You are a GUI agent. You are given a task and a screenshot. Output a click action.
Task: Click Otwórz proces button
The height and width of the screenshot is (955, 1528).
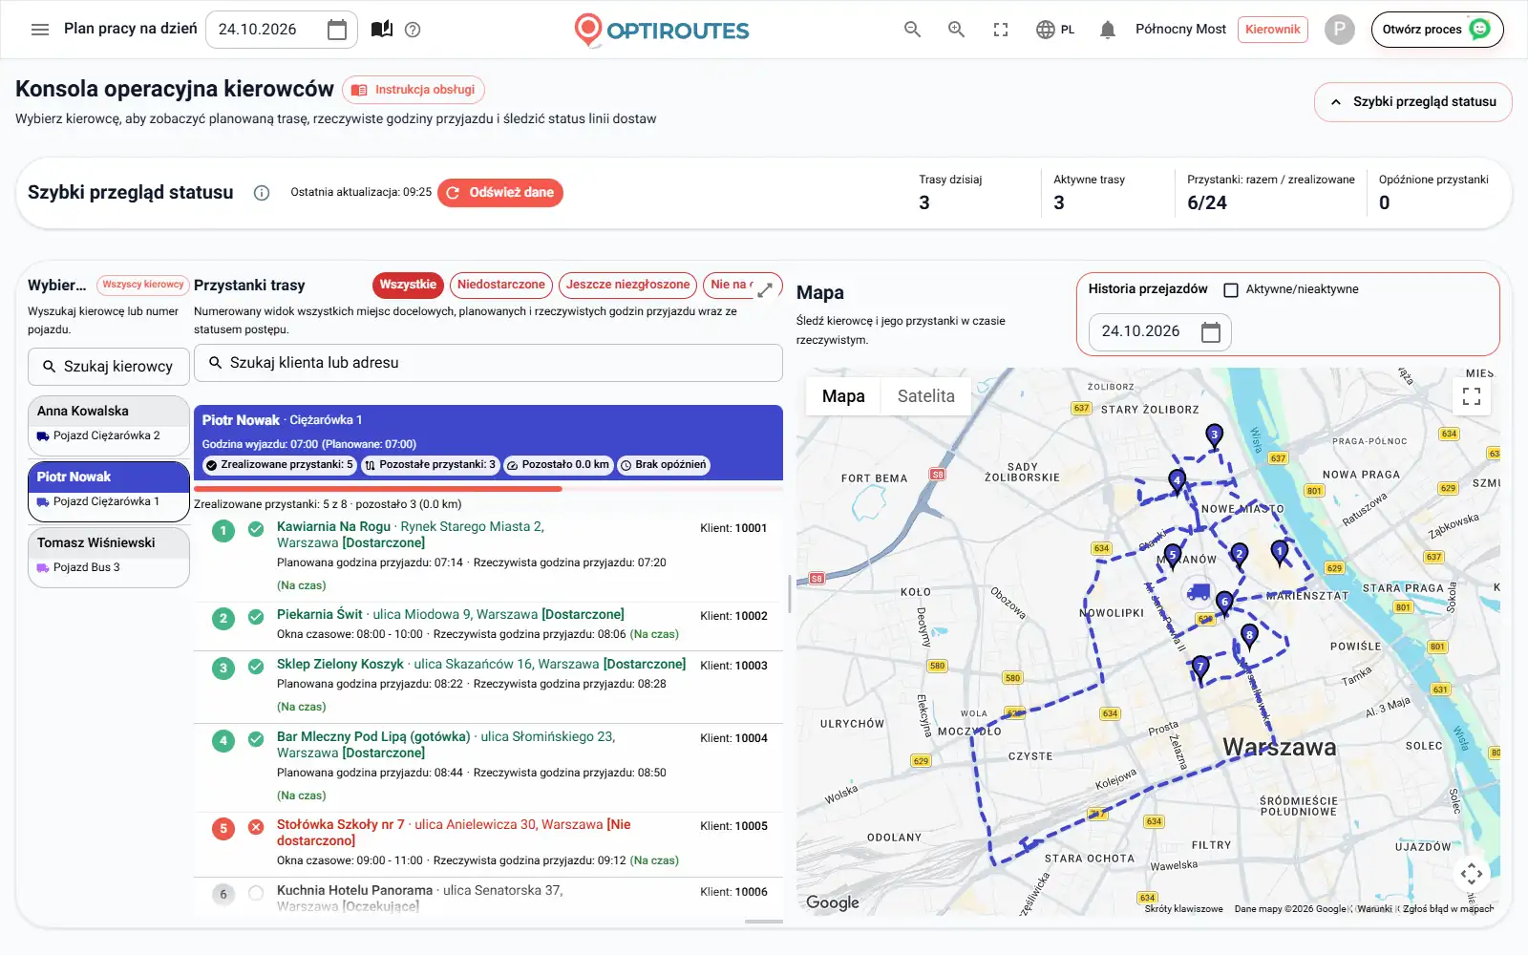coord(1437,30)
